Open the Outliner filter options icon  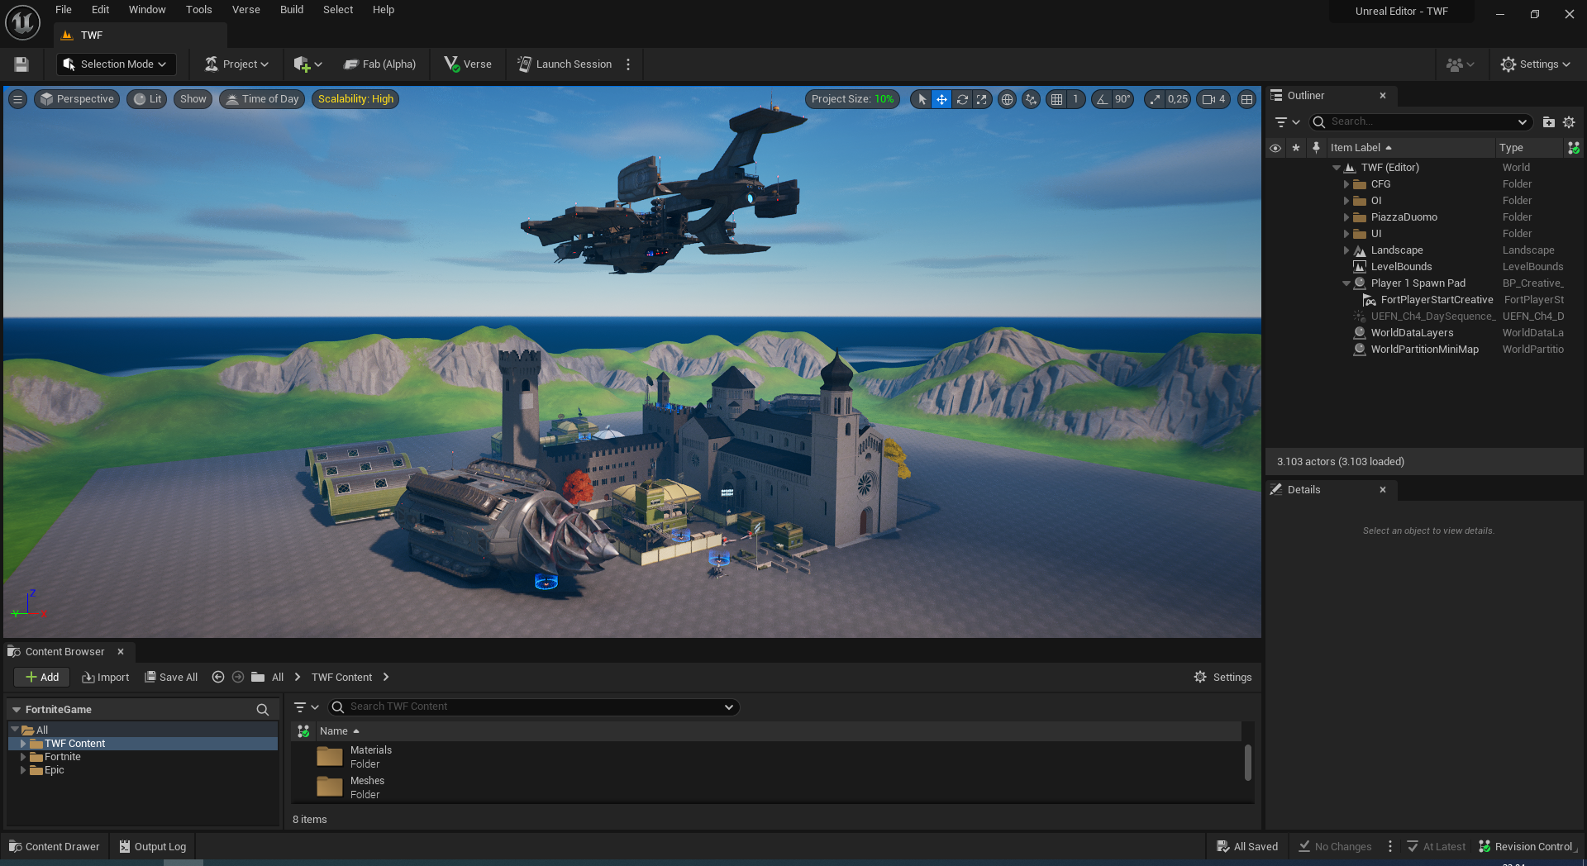[x=1287, y=122]
